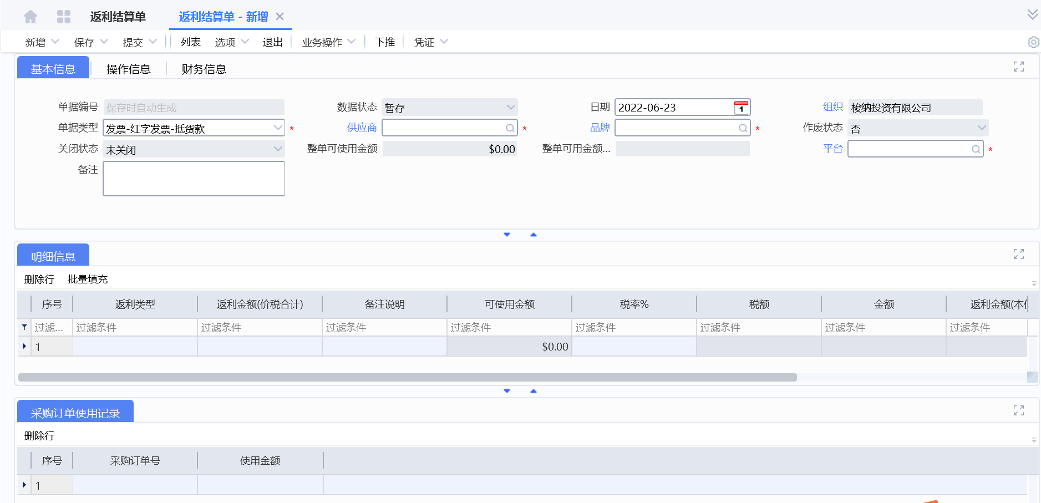Click into the 备注 text area

click(194, 179)
